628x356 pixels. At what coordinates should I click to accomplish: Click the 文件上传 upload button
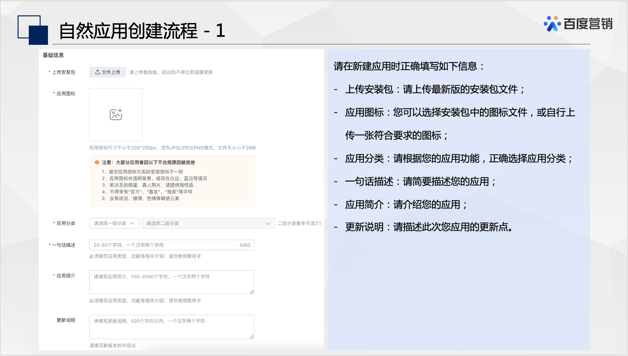pos(107,72)
